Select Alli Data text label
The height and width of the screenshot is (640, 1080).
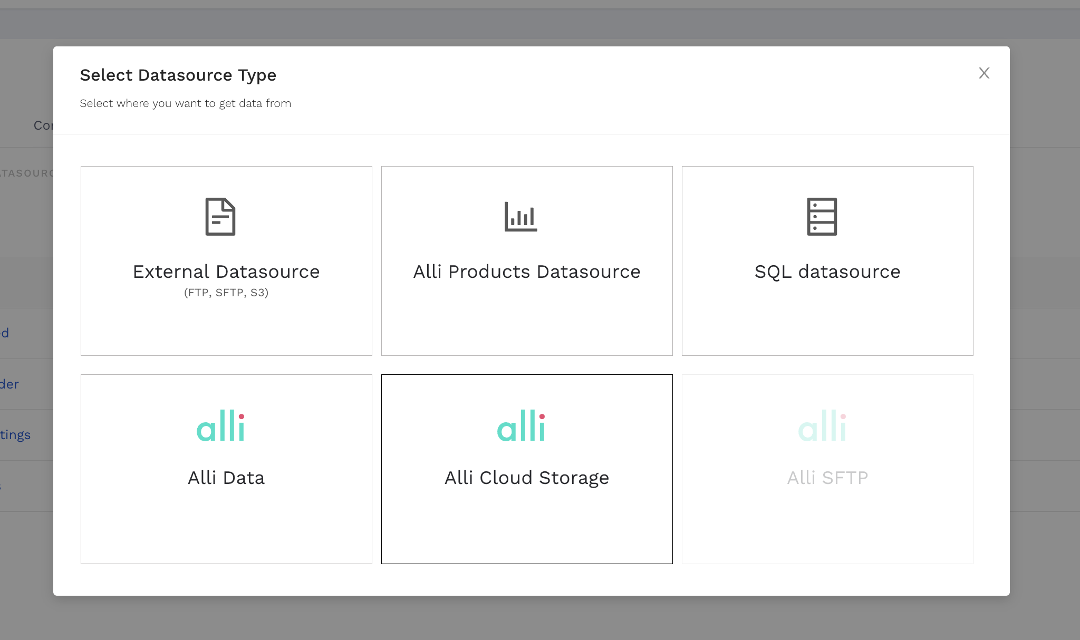(226, 478)
